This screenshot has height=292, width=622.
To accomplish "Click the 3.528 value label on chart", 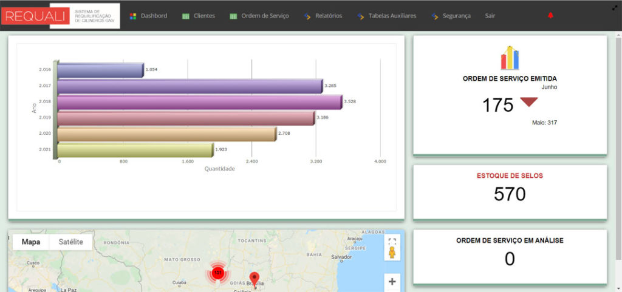I will (350, 101).
